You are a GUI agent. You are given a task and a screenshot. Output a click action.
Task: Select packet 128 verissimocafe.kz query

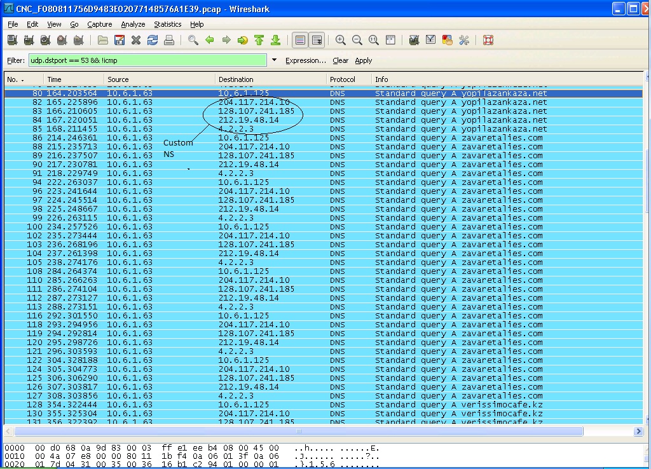click(x=324, y=405)
